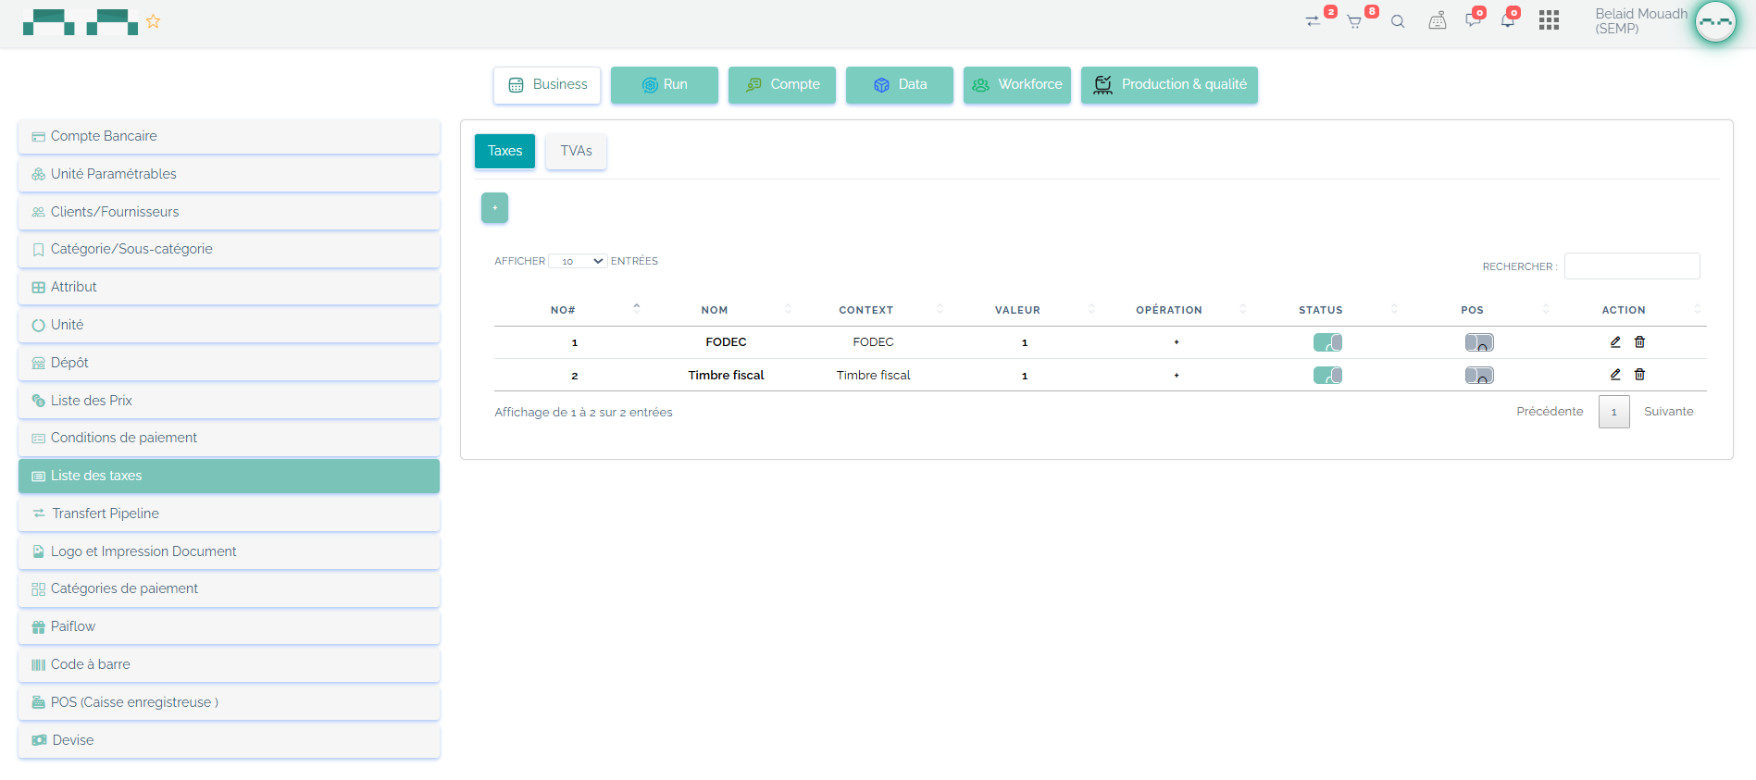Open POS (Caisse enregistreuse) in sidebar
The width and height of the screenshot is (1756, 780).
tap(229, 702)
